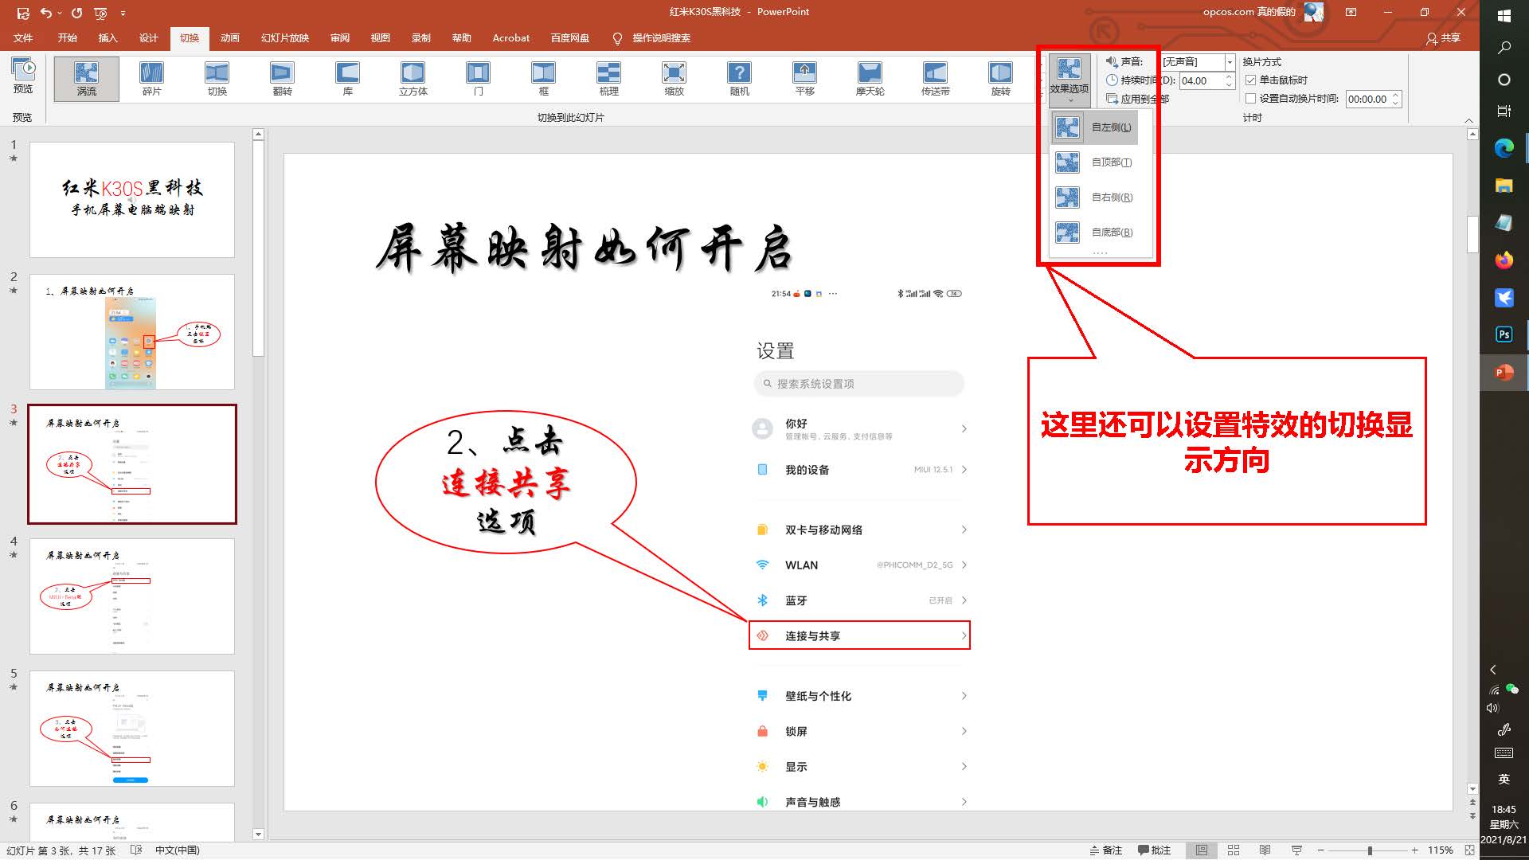Choose the 随机 (Random) transition

(x=740, y=79)
